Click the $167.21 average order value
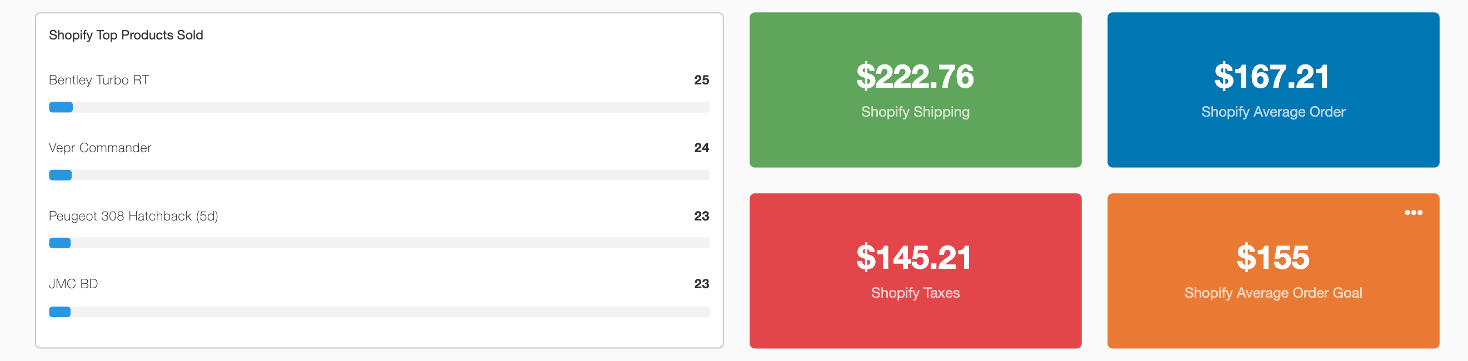The width and height of the screenshot is (1468, 361). pos(1272,77)
